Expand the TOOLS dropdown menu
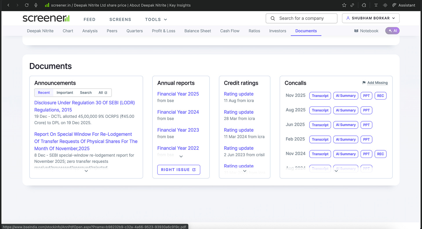This screenshot has height=229, width=422. pos(156,19)
